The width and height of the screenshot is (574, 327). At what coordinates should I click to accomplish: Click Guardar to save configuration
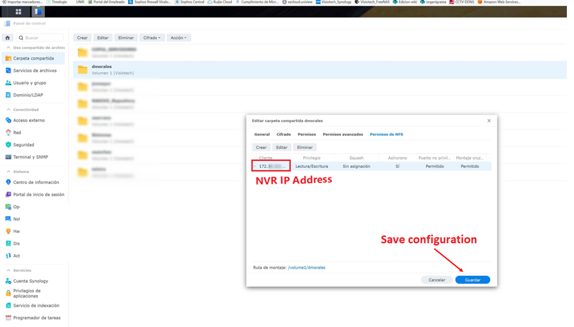tap(472, 280)
